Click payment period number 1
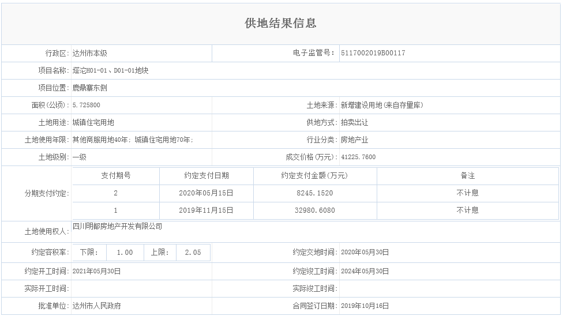The width and height of the screenshot is (563, 316). [x=115, y=210]
